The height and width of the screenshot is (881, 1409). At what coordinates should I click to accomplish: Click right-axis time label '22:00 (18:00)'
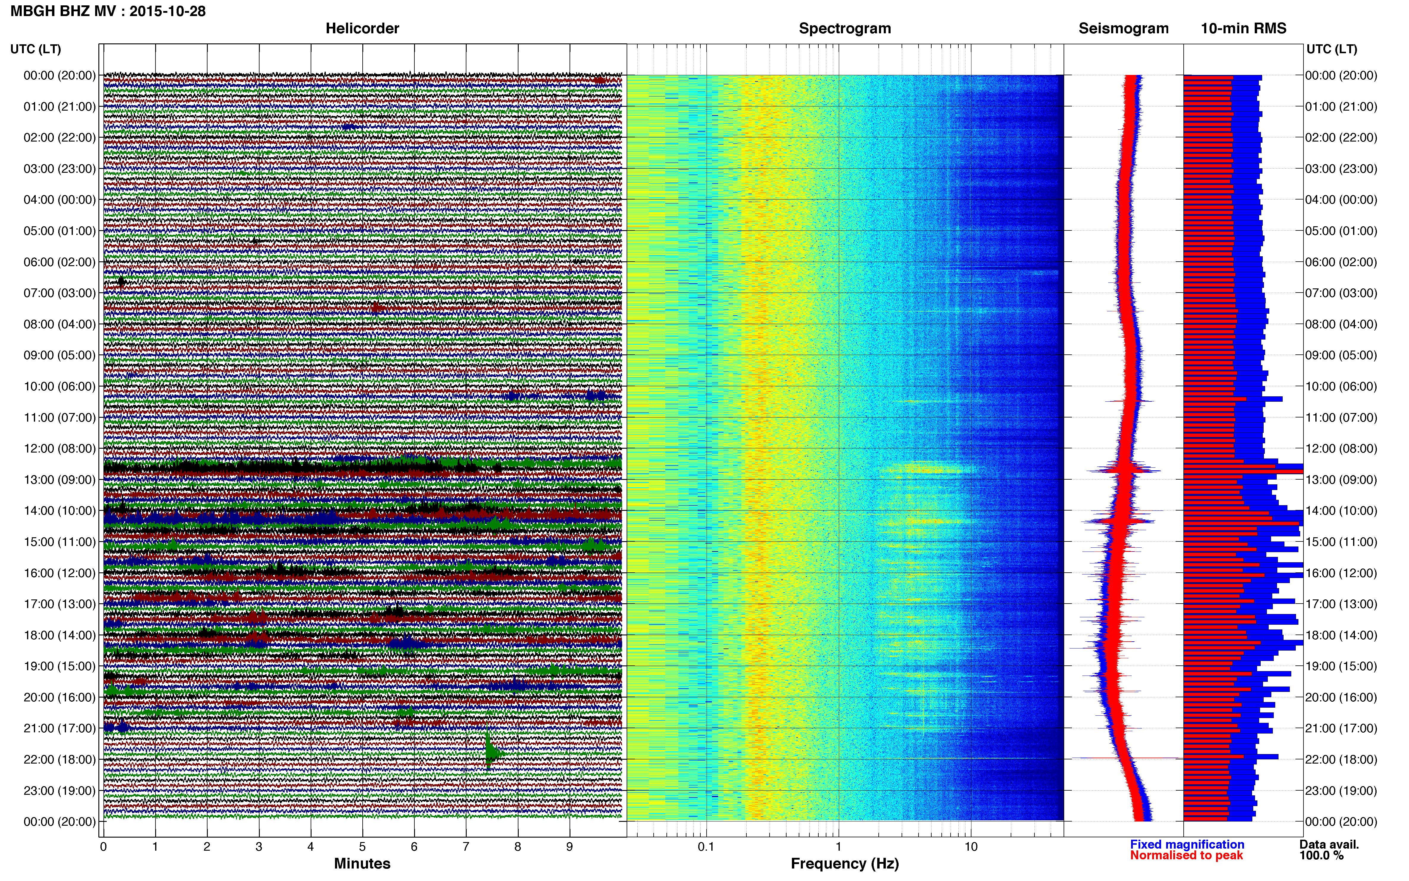(x=1341, y=760)
